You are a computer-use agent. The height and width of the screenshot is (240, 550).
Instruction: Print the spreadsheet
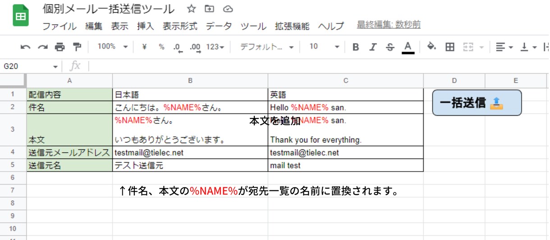click(x=60, y=47)
